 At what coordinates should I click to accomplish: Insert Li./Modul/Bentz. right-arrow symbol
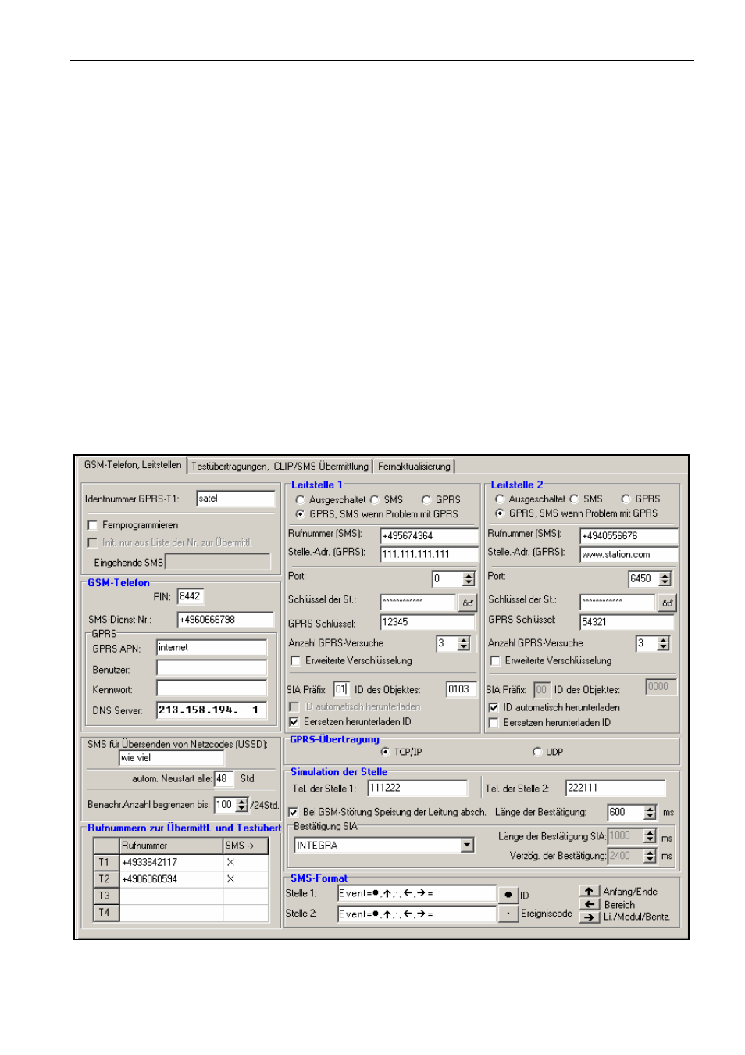[x=589, y=917]
